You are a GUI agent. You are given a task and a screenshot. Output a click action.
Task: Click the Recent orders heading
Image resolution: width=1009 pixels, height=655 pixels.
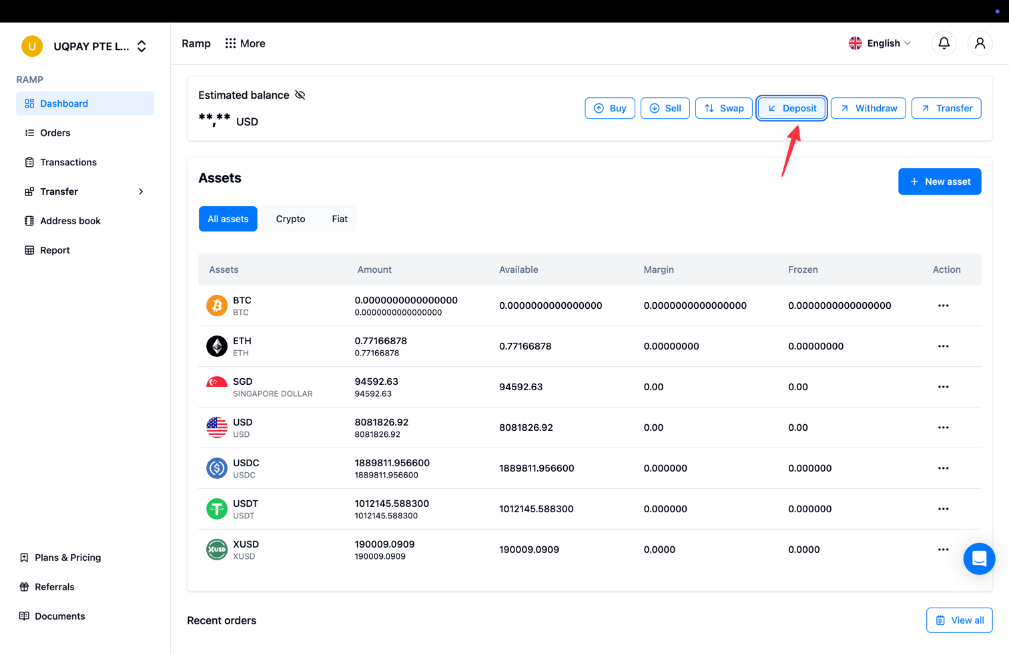click(222, 620)
